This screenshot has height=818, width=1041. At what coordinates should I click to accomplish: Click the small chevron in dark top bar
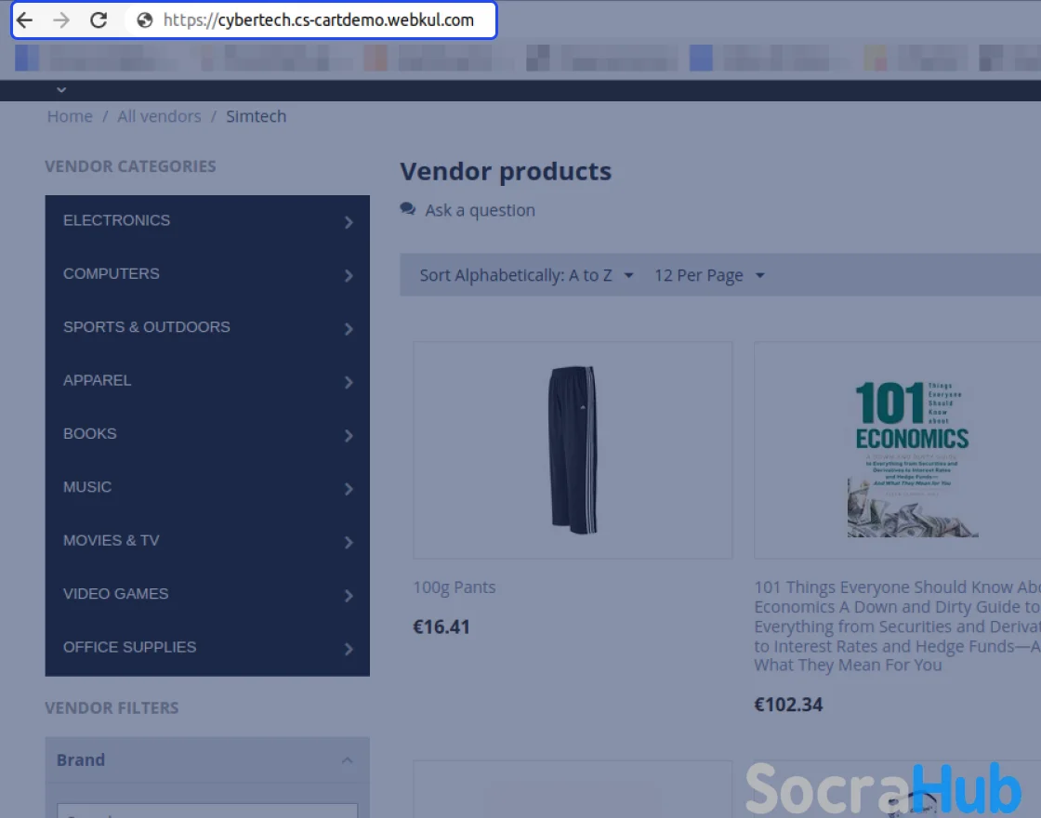click(x=61, y=90)
